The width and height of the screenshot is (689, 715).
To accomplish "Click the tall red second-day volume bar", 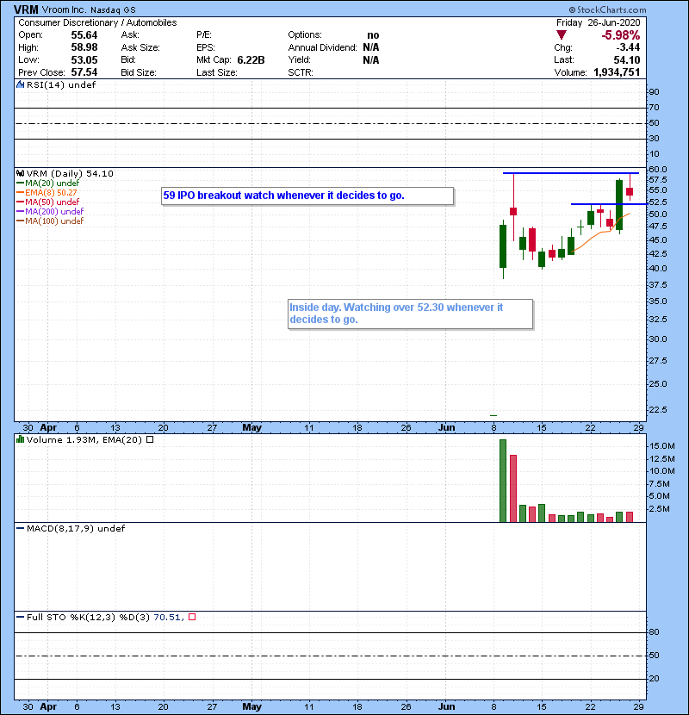I will (x=513, y=488).
